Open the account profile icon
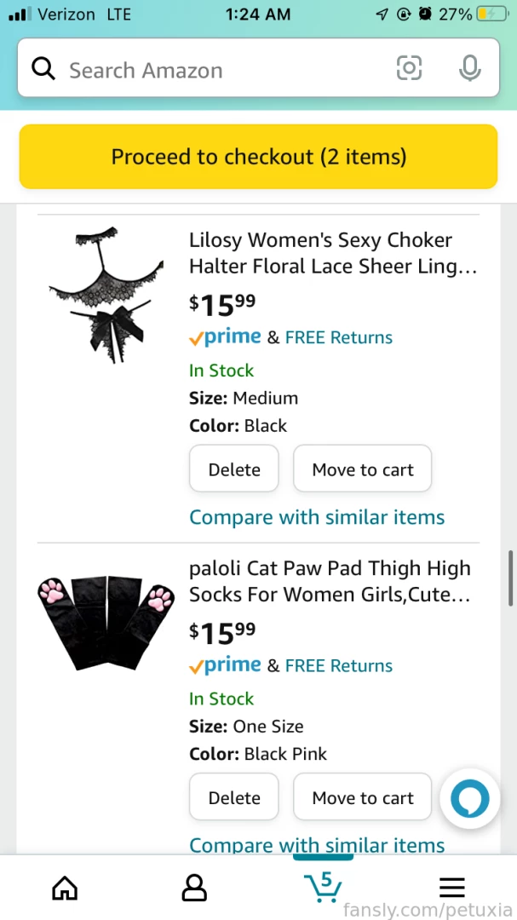Image resolution: width=517 pixels, height=920 pixels. tap(193, 888)
